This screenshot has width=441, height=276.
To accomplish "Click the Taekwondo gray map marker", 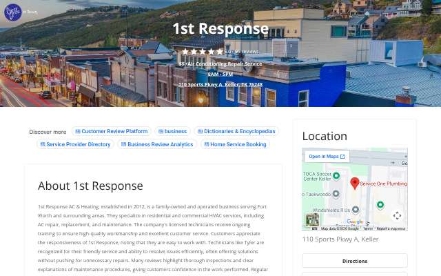I will coord(336,194).
